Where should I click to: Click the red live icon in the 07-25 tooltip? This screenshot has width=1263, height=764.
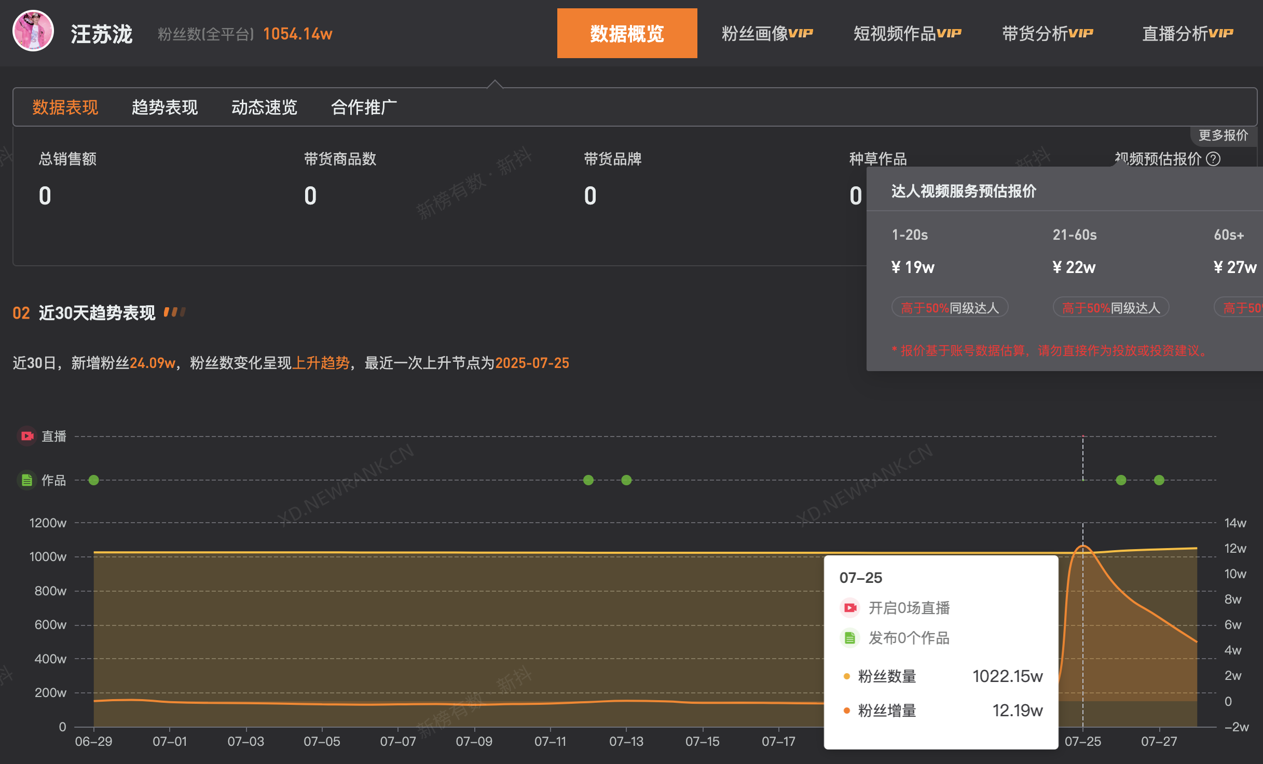(x=849, y=607)
